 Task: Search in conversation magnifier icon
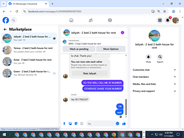click(x=160, y=57)
